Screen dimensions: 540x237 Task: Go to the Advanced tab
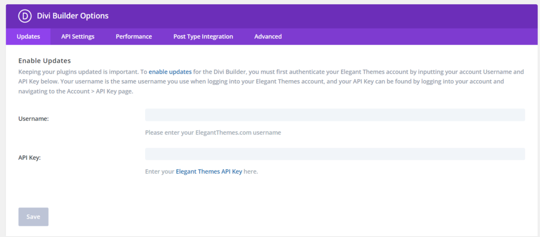(x=268, y=36)
